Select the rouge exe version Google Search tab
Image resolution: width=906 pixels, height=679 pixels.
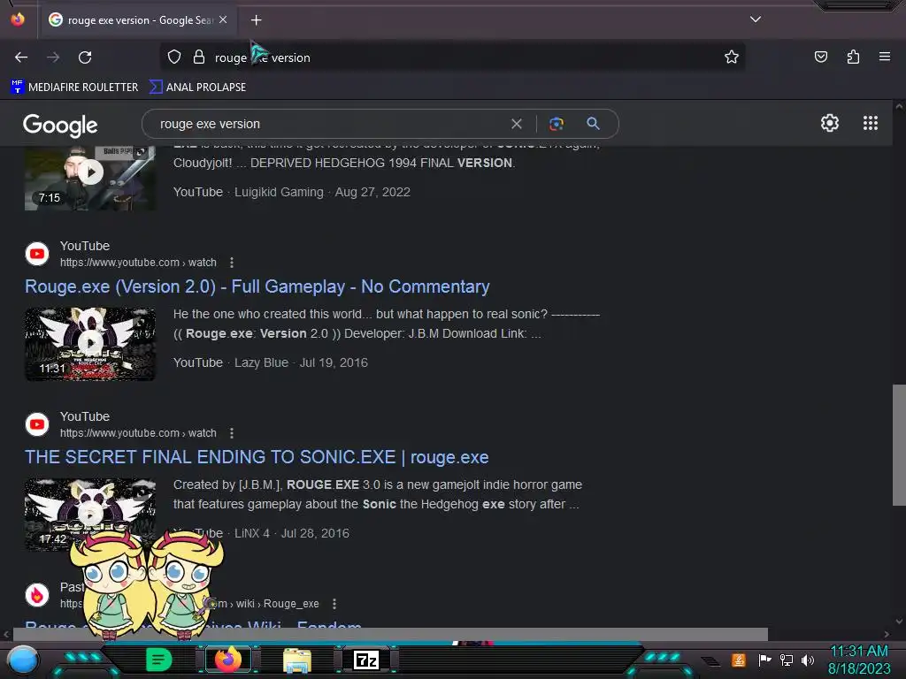[x=139, y=19]
